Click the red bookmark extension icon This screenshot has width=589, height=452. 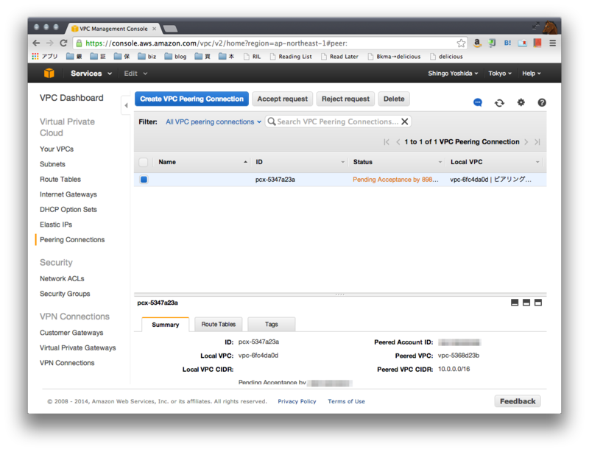pos(537,43)
